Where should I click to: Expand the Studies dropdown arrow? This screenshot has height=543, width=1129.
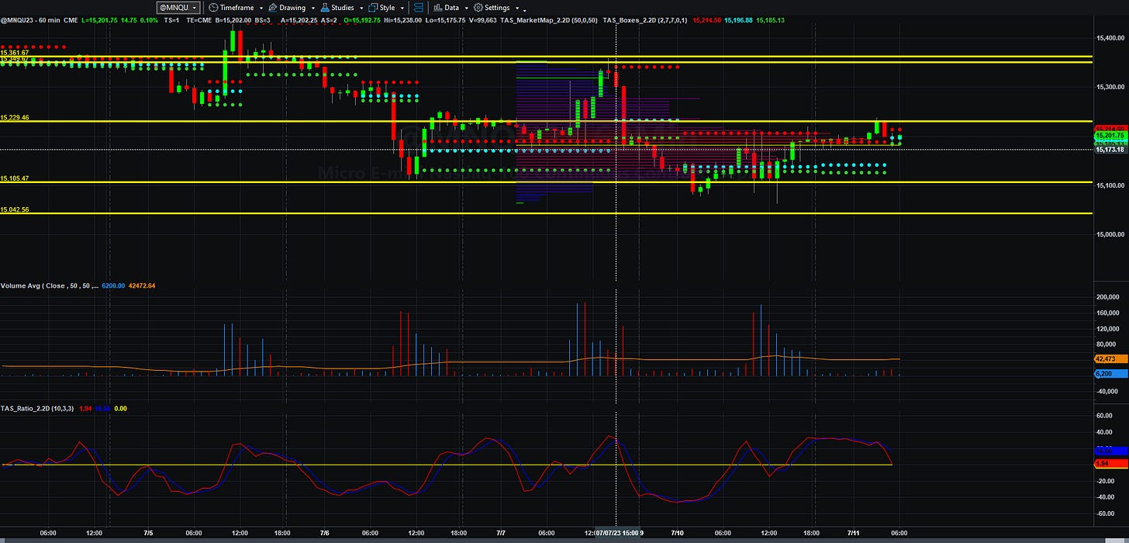tap(361, 9)
